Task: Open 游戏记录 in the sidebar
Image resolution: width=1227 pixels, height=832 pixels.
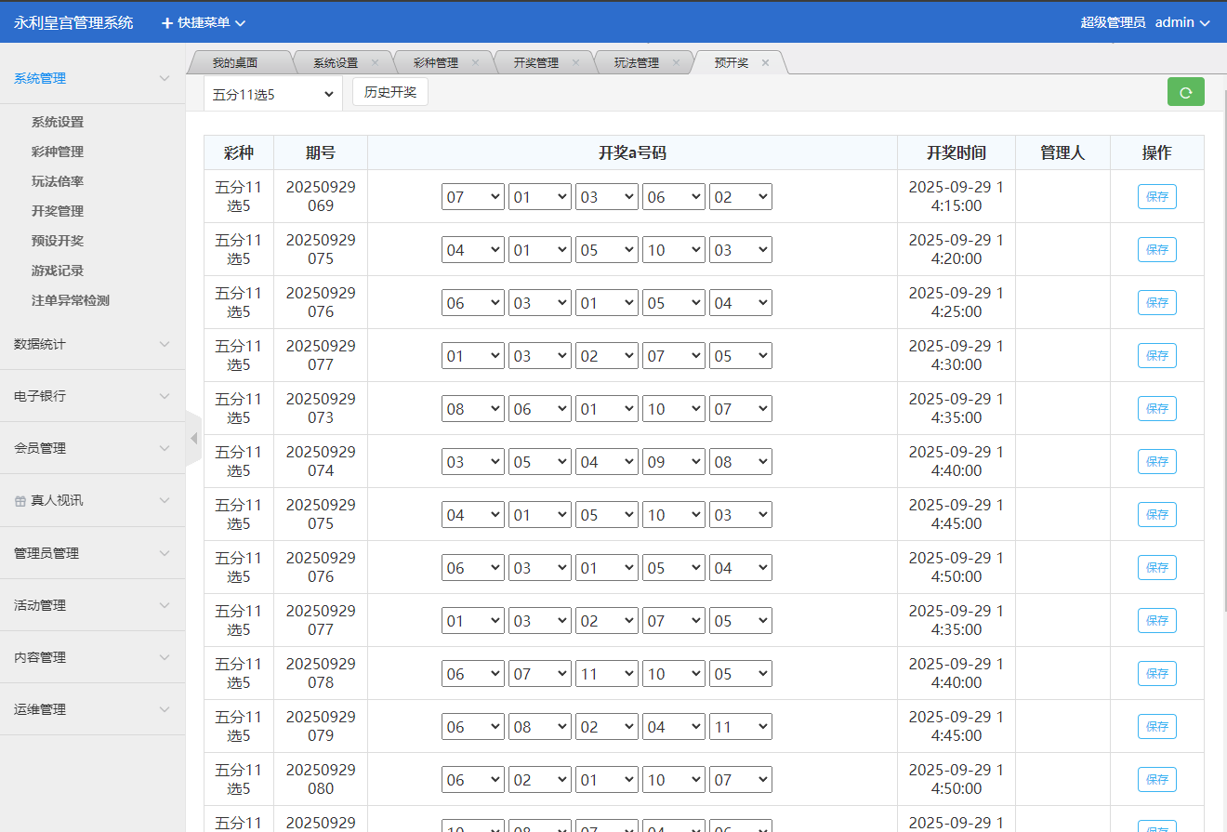Action: coord(58,271)
